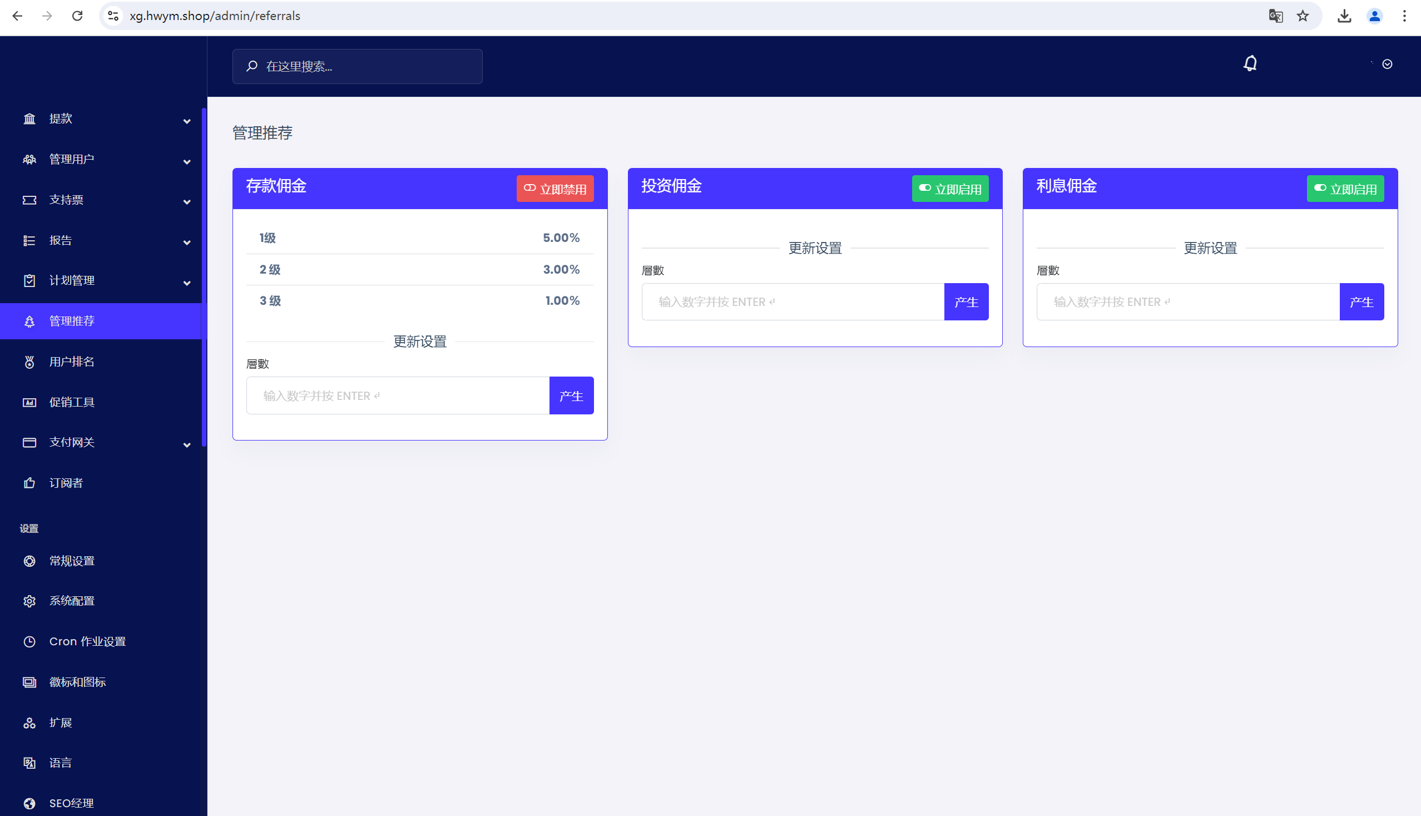1421x816 pixels.
Task: Expand the 报告 menu chevron
Action: (187, 243)
